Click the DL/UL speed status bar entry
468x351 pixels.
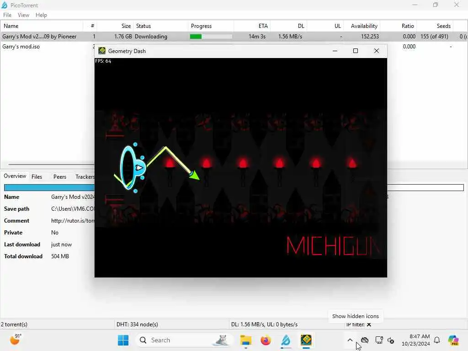pos(264,324)
